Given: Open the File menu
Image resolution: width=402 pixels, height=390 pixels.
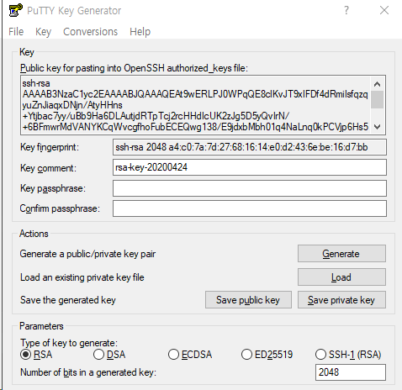Looking at the screenshot, I should point(16,32).
